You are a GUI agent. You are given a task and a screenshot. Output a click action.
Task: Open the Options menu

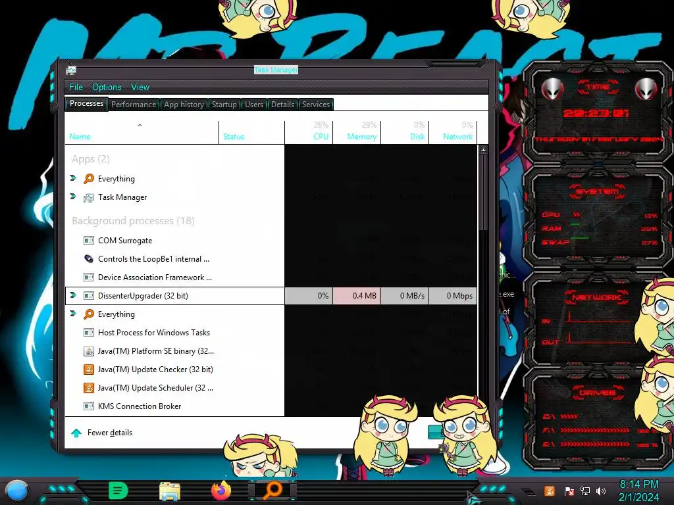107,87
